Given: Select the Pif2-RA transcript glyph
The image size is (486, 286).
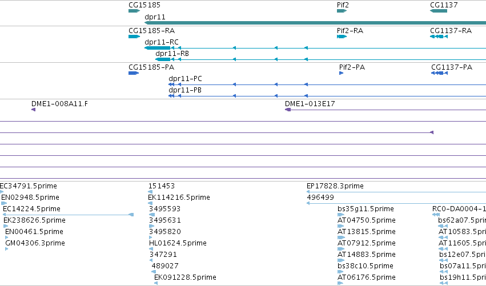Looking at the screenshot, I should tap(342, 37).
